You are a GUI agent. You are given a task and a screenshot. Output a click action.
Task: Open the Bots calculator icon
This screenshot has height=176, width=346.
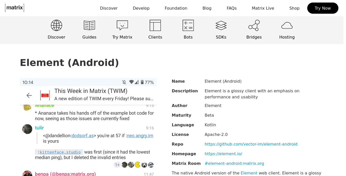(x=188, y=25)
